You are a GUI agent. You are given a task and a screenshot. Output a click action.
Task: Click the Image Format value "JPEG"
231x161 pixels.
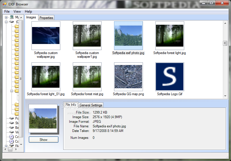tap(97, 122)
